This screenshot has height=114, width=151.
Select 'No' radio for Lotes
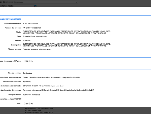[x=29, y=103]
